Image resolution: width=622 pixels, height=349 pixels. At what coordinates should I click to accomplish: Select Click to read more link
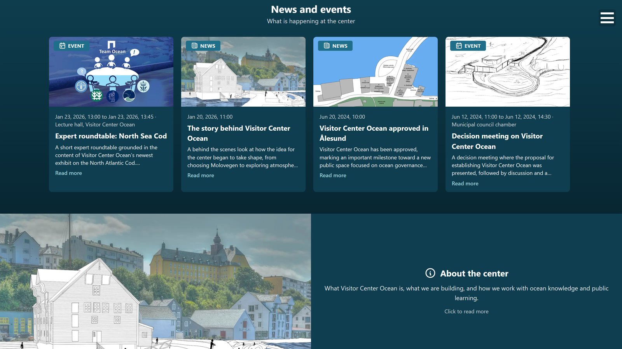click(466, 311)
